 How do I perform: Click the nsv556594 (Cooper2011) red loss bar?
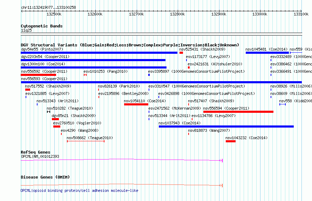click(x=238, y=112)
